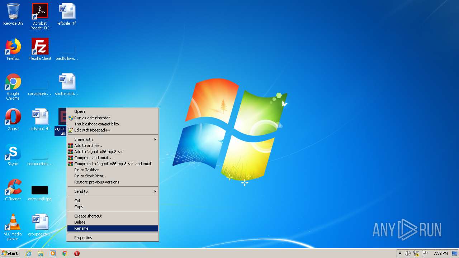459x258 pixels.
Task: Choose Pin to Start Menu
Action: click(x=113, y=176)
